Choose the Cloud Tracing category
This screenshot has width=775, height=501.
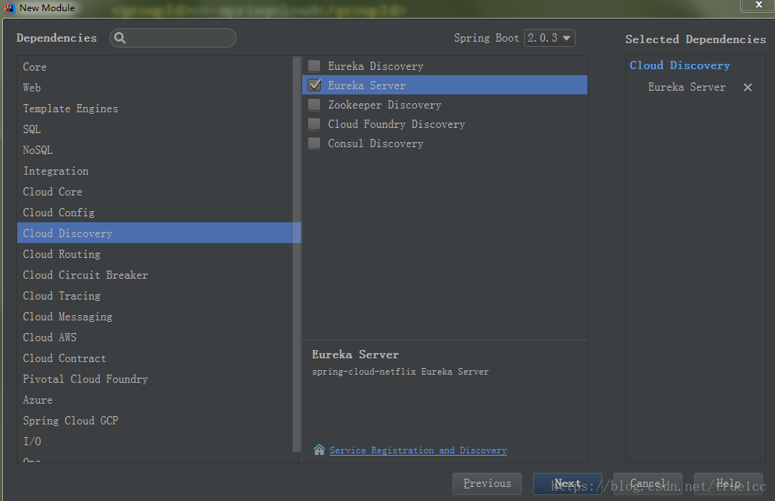click(155, 296)
